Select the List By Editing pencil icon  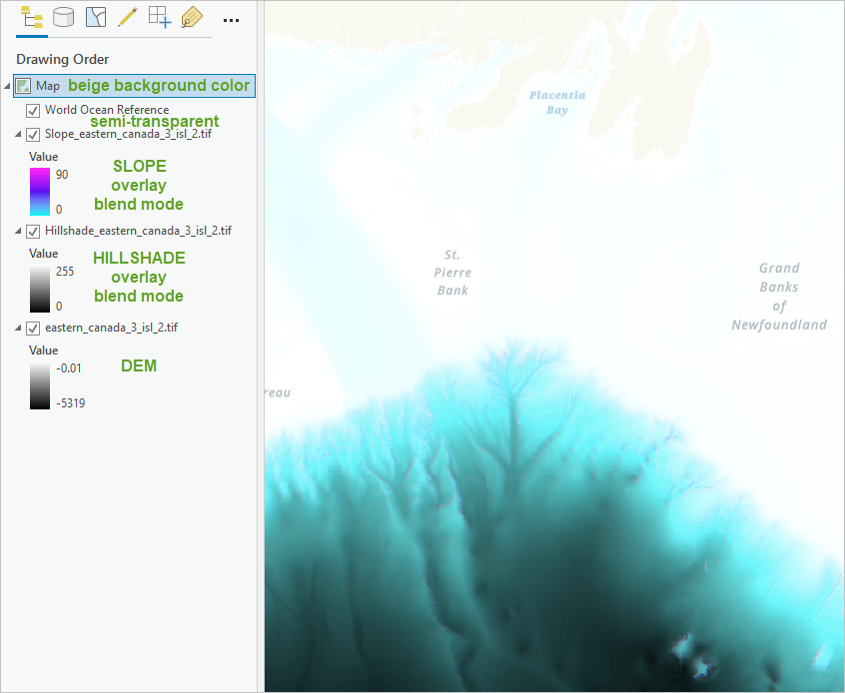127,17
